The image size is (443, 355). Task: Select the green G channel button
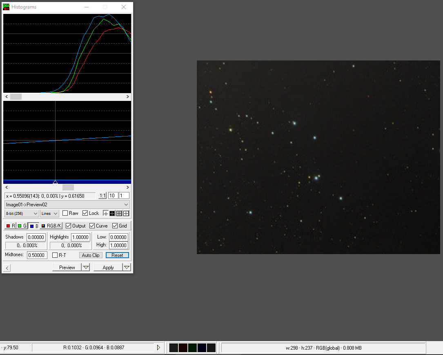pyautogui.click(x=22, y=226)
